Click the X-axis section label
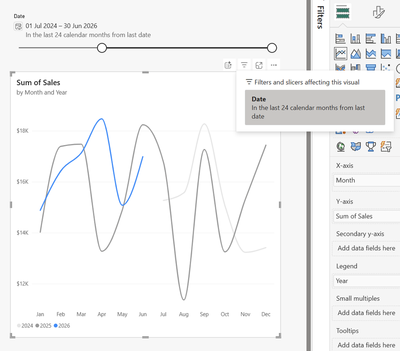 tap(345, 166)
